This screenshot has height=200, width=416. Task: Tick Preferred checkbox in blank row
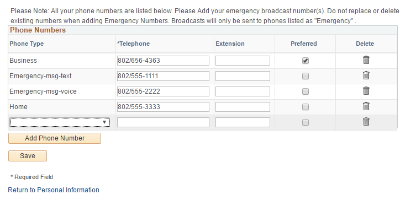click(x=306, y=122)
